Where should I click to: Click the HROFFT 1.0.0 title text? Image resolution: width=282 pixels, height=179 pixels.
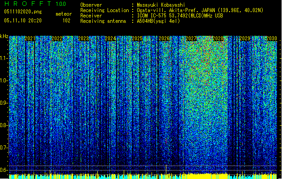pos(35,4)
